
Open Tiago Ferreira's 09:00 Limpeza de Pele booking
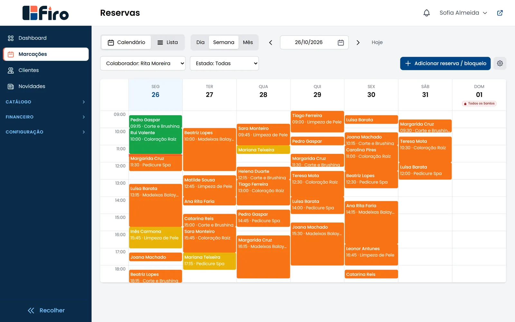(317, 122)
